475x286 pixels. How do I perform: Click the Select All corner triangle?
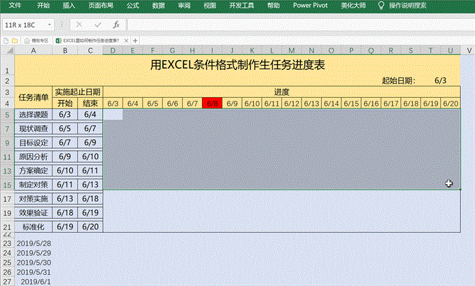(6, 50)
